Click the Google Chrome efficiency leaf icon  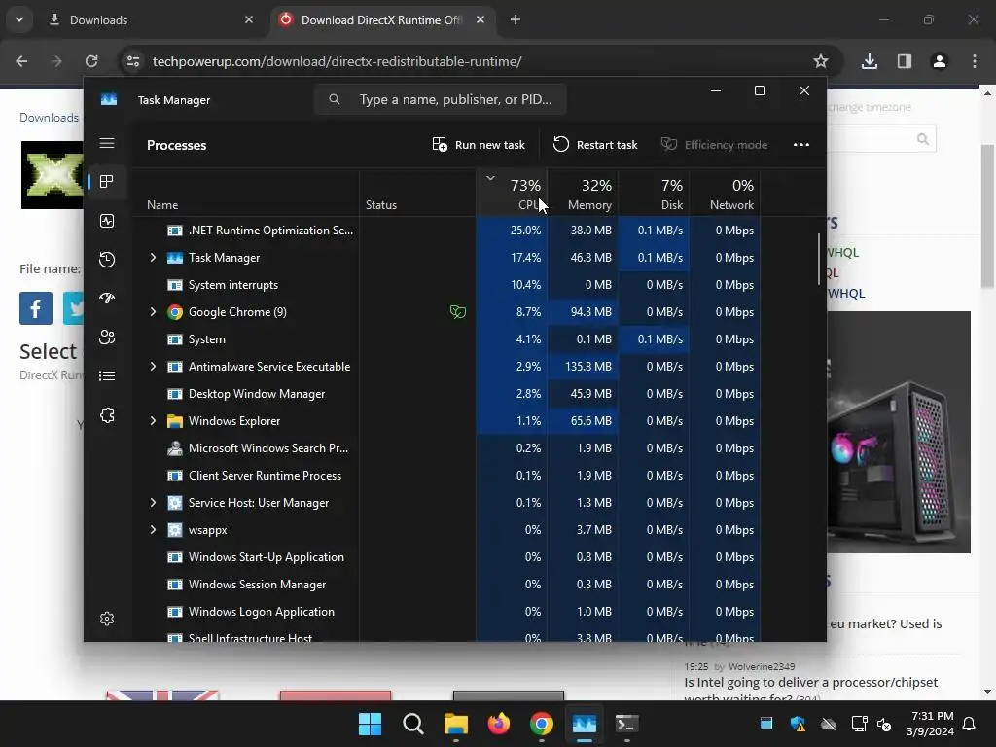coord(458,312)
